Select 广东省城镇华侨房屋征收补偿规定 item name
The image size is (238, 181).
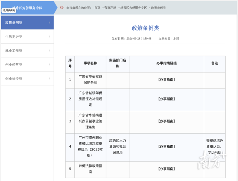point(90,99)
